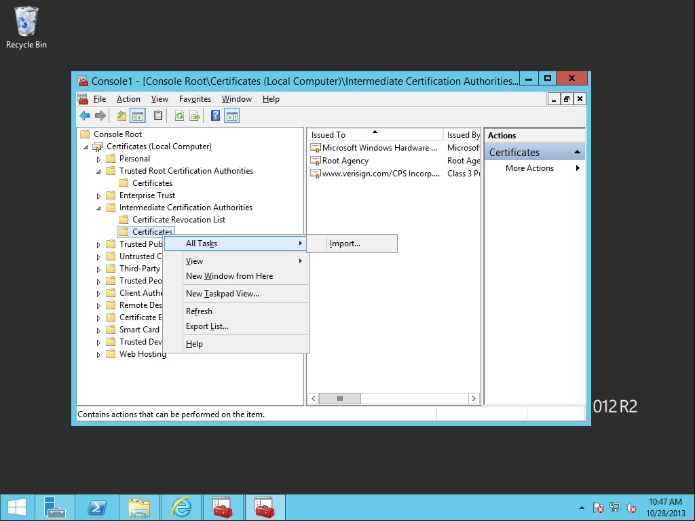Click More Actions in the Actions pane
Screen dimensions: 695x521
[529, 168]
